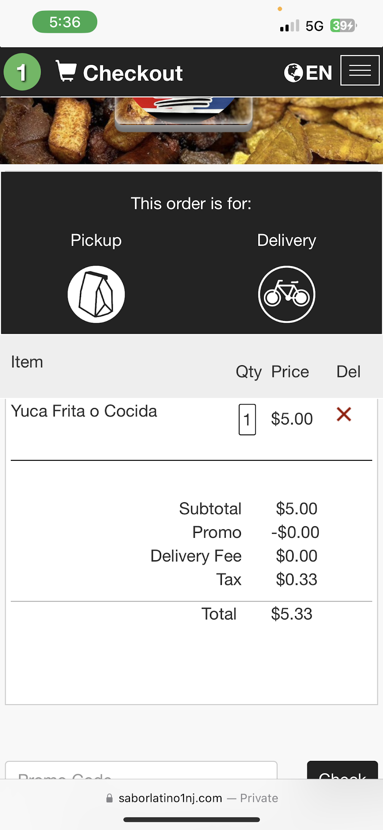Click the Checkout header title
The height and width of the screenshot is (830, 383).
coord(133,73)
